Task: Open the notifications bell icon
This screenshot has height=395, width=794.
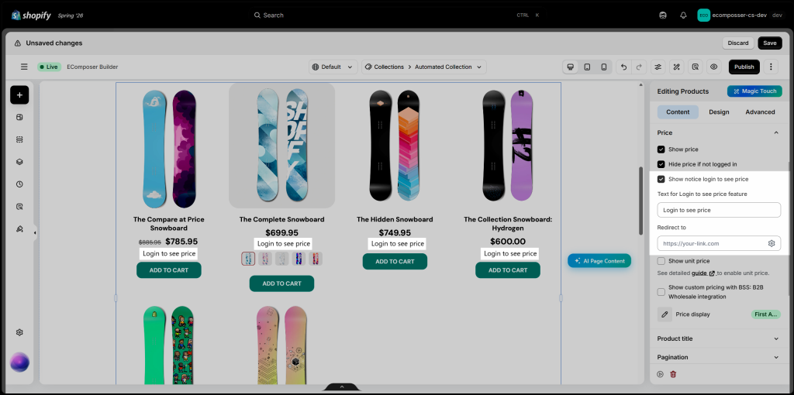Action: click(683, 15)
